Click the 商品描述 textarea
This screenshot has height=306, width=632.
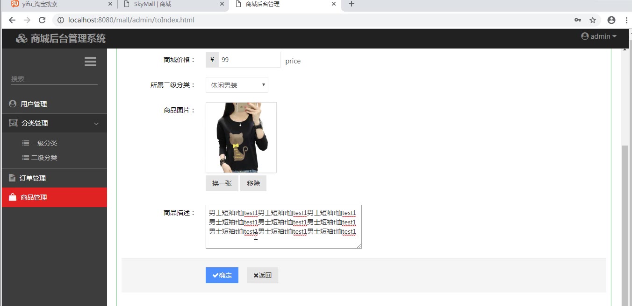tap(284, 227)
